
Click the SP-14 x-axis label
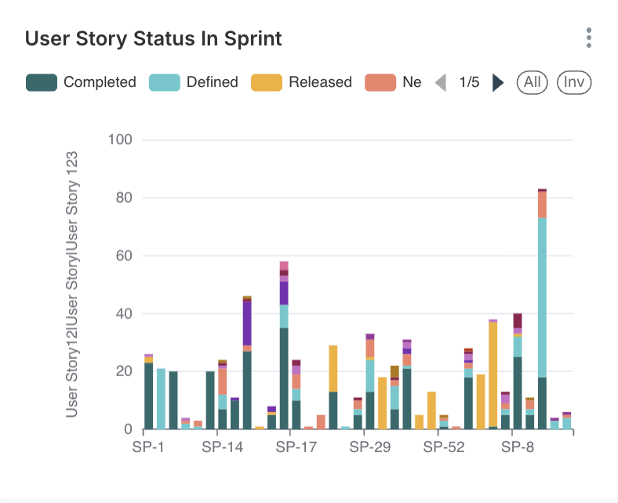coord(222,447)
